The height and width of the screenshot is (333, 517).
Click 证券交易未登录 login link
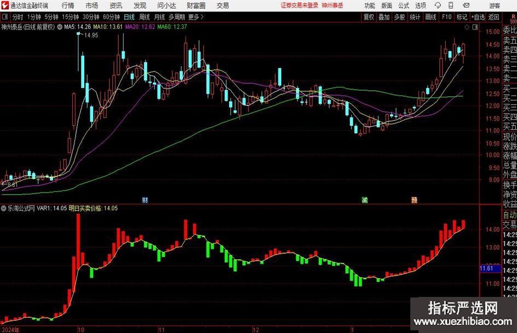(x=299, y=5)
